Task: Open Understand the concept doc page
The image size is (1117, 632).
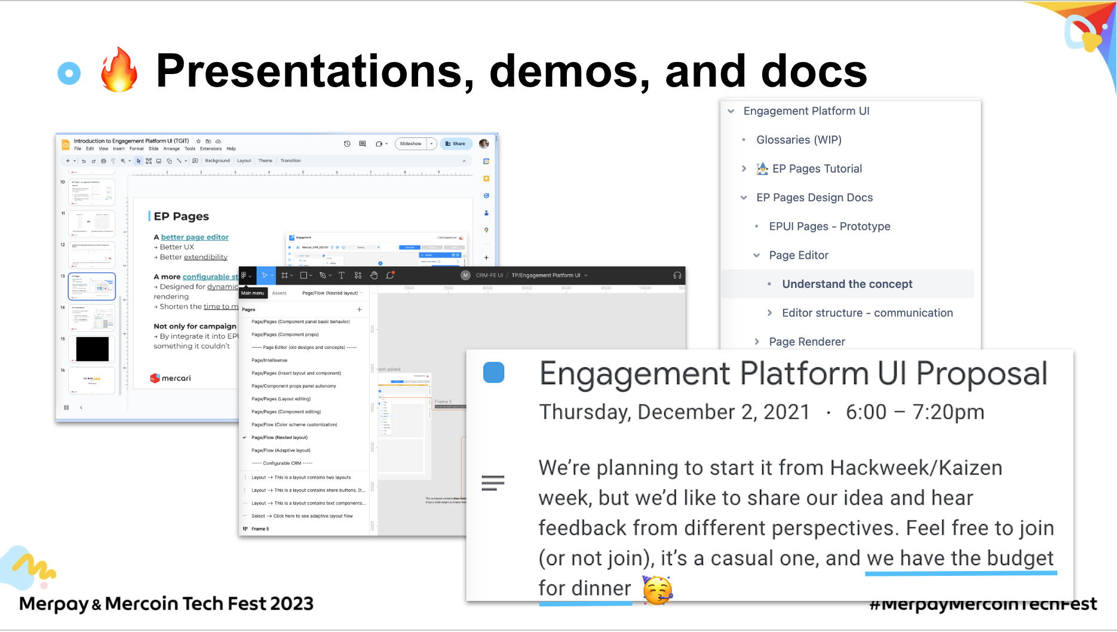Action: [x=847, y=284]
